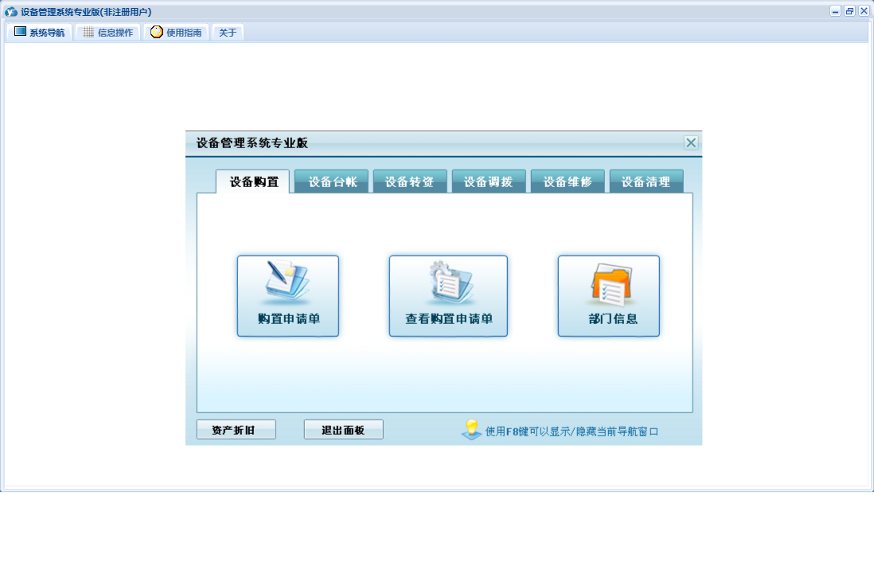Switch to the 设备转资 tab
This screenshot has height=570, width=874.
click(410, 182)
